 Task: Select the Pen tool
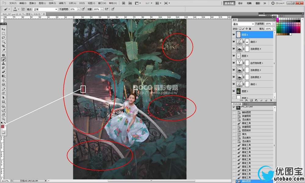point(3,89)
